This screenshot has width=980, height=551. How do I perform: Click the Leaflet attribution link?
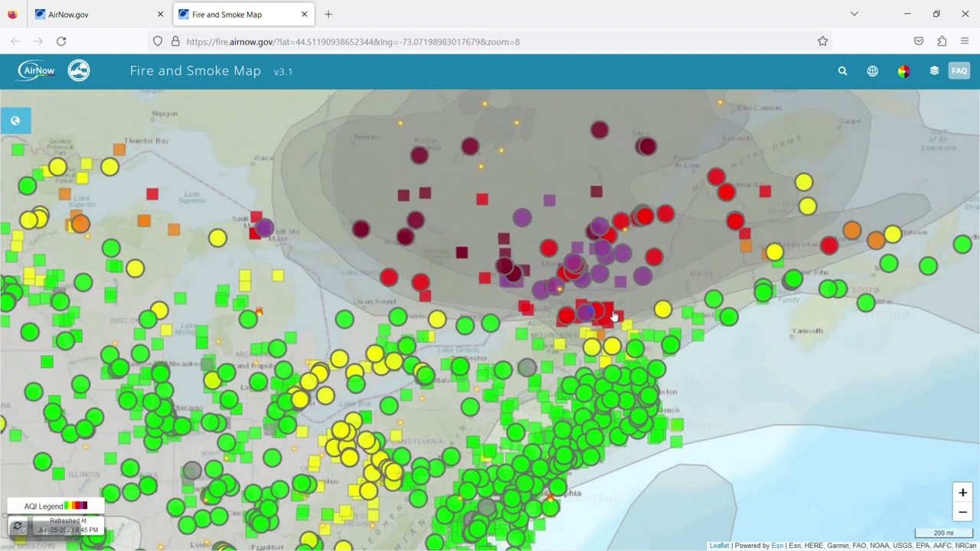click(x=719, y=546)
